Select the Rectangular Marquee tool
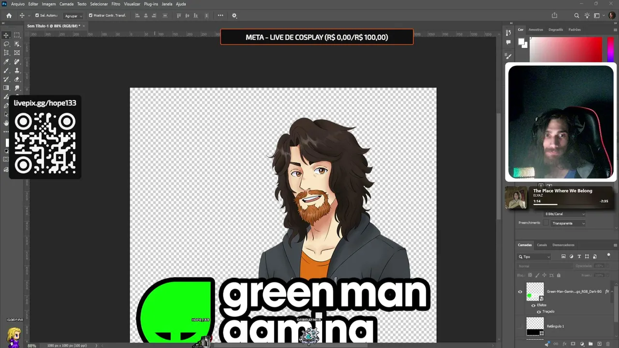619x348 pixels. click(17, 35)
